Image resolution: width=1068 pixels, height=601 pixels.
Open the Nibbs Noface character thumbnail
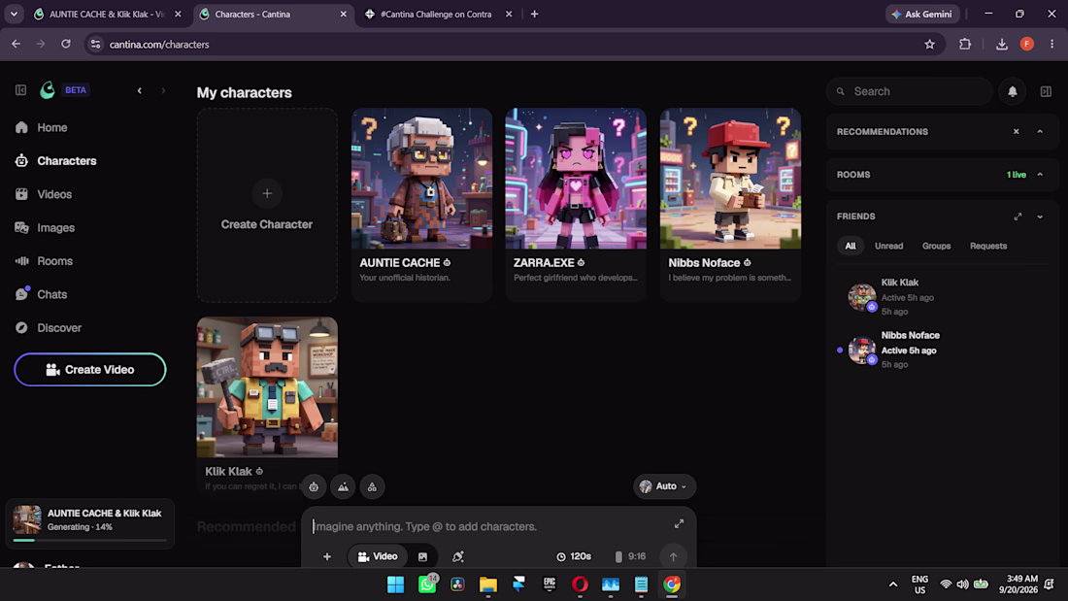pyautogui.click(x=730, y=179)
